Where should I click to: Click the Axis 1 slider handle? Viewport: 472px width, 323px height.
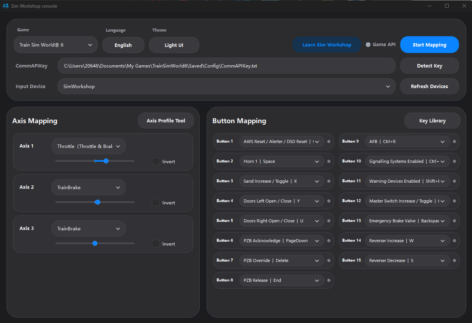pyautogui.click(x=106, y=161)
